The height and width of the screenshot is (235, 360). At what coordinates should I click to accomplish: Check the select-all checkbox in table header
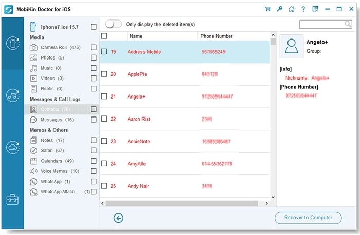[x=104, y=36]
